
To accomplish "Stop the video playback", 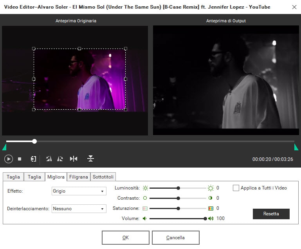I will click(20, 159).
